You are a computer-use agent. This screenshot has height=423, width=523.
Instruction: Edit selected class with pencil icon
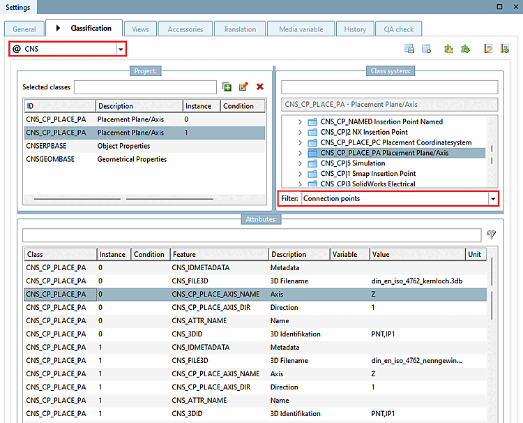pyautogui.click(x=243, y=87)
